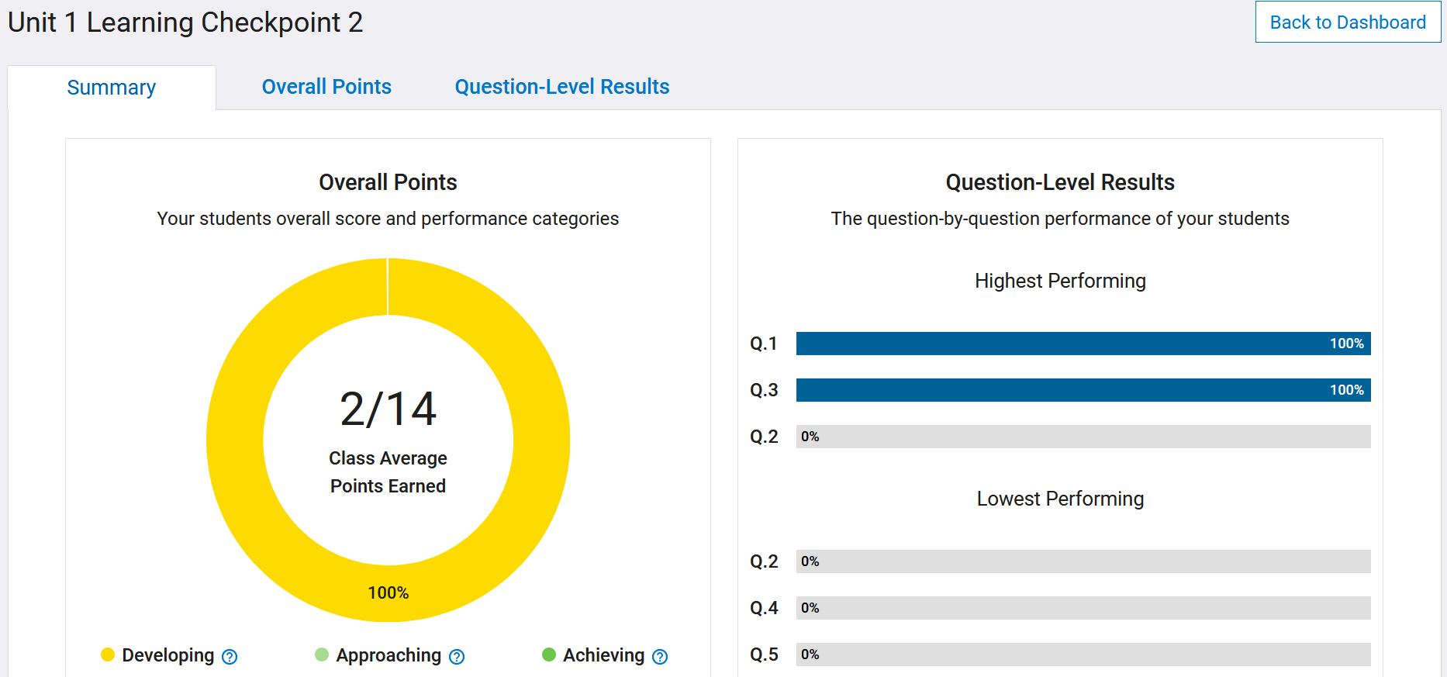Click the Q.1 100% bar in Highest Performing

(x=1083, y=344)
